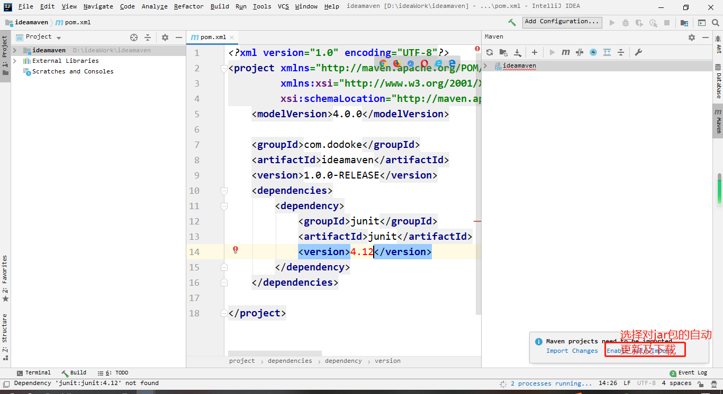Viewport: 723px width, 394px height.
Task: Click Execute Maven Goal m icon
Action: click(566, 52)
